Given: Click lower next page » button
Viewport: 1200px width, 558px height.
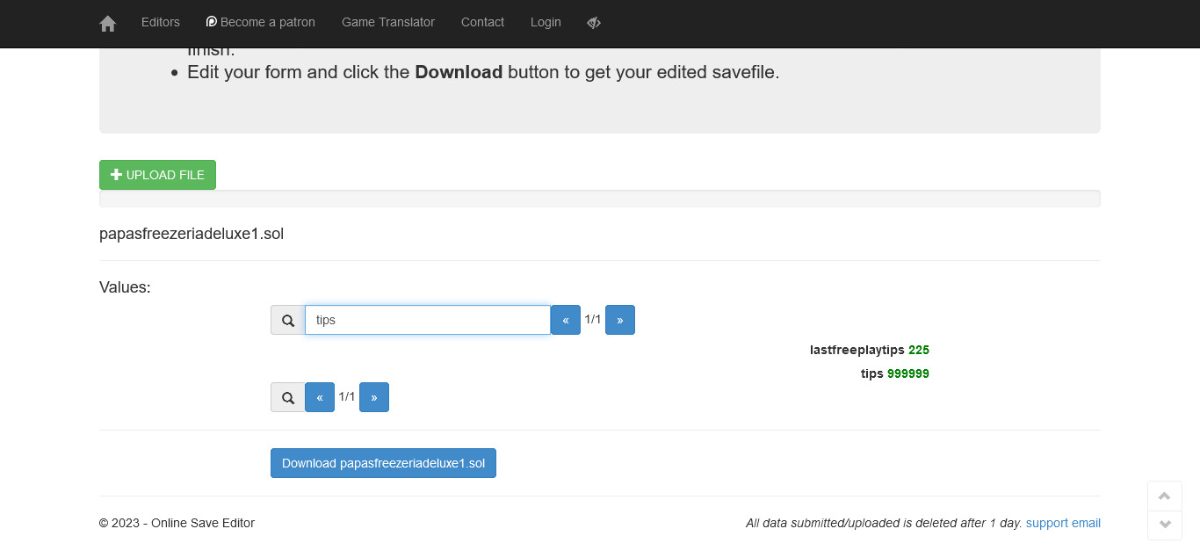Looking at the screenshot, I should 374,397.
